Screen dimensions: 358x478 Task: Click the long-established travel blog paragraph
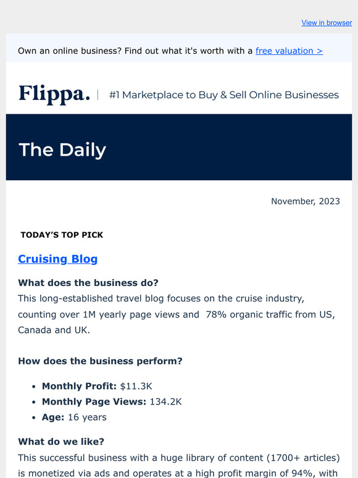[177, 314]
